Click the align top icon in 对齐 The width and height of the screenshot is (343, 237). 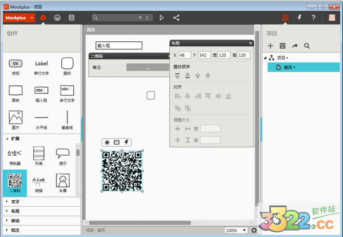[208, 96]
